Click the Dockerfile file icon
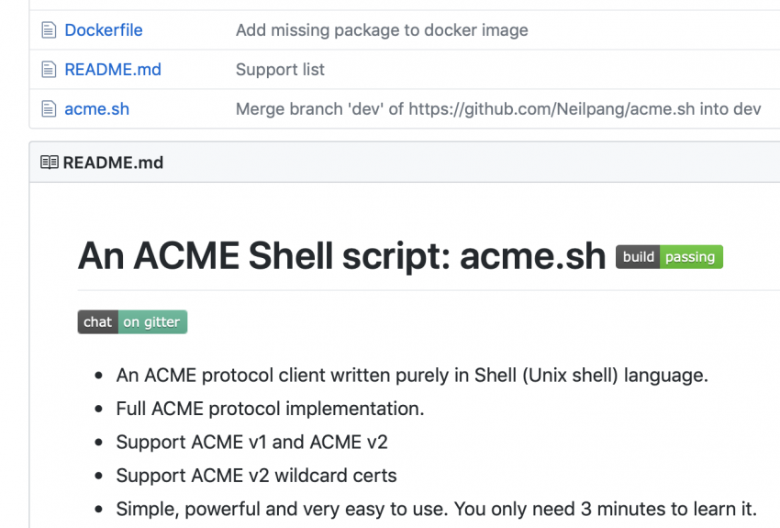Image resolution: width=780 pixels, height=528 pixels. tap(49, 30)
